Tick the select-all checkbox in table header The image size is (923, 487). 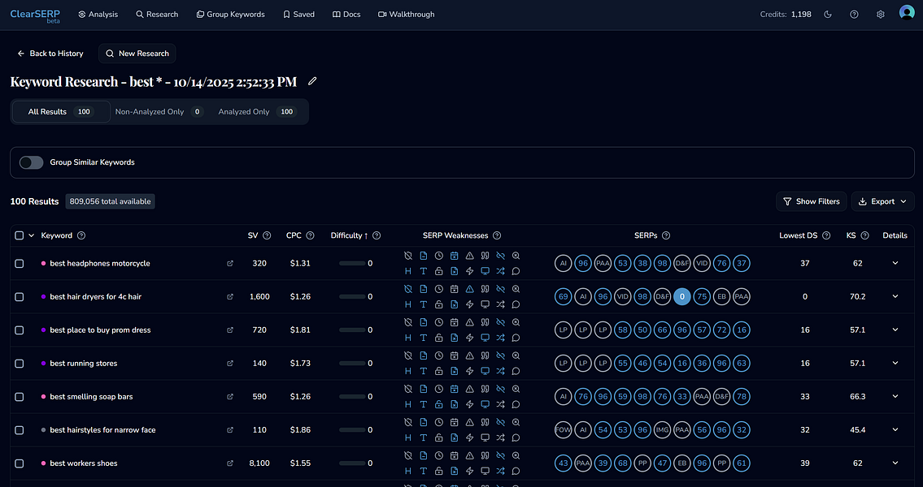20,235
